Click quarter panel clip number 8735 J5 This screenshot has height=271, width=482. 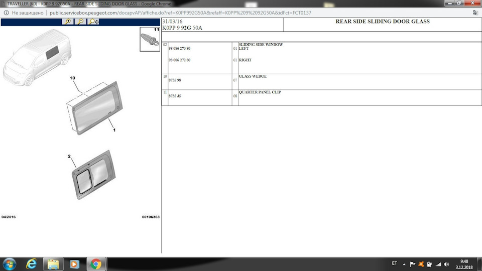(175, 96)
